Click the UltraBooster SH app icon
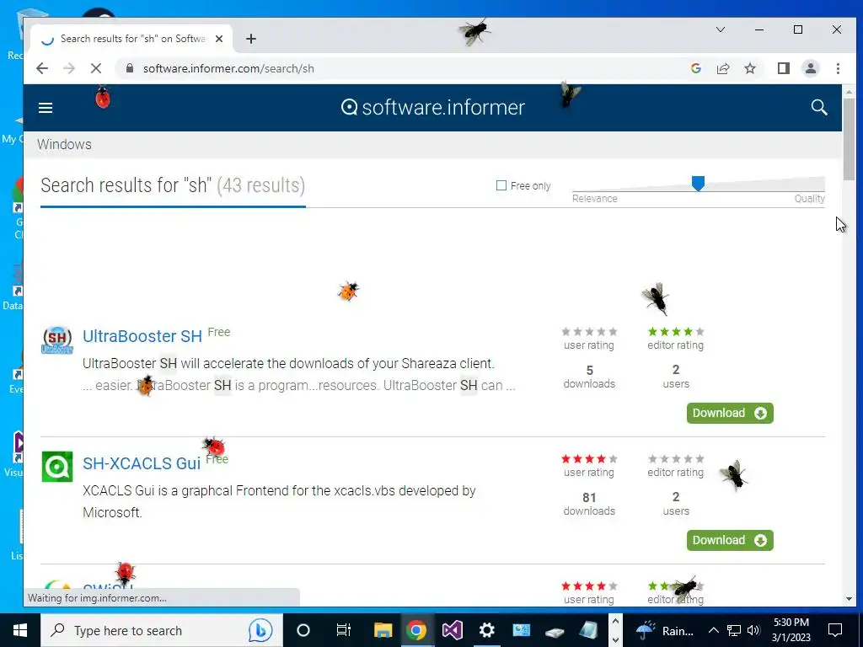Screen dimensions: 863x647 click(57, 340)
